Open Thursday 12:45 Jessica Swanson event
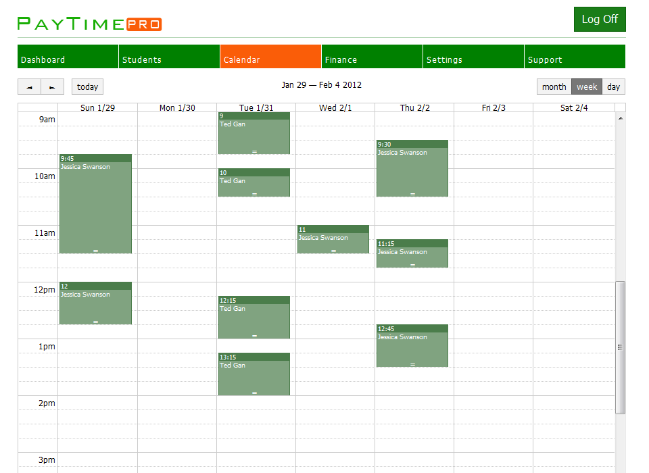 [412, 345]
